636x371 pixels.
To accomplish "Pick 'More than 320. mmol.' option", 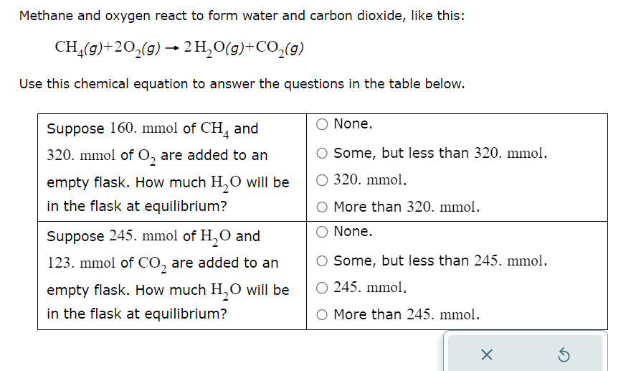I will click(322, 207).
